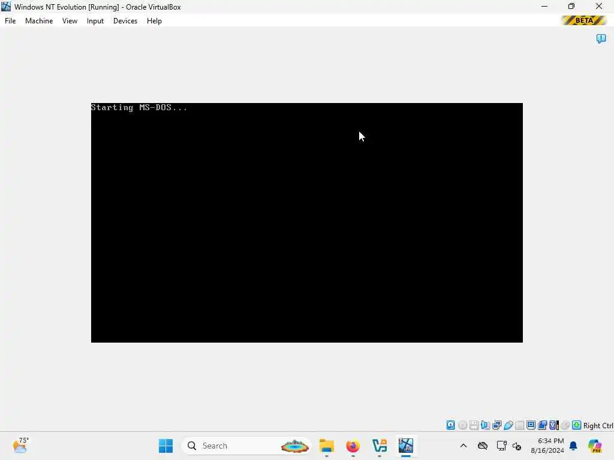Click the Right Ctrl host key label
Viewport: 614px width, 460px height.
point(598,426)
